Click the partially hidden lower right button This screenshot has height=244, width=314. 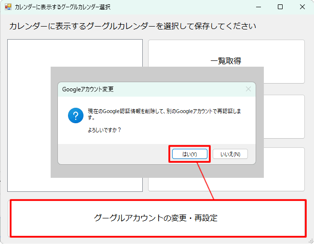tap(285, 169)
